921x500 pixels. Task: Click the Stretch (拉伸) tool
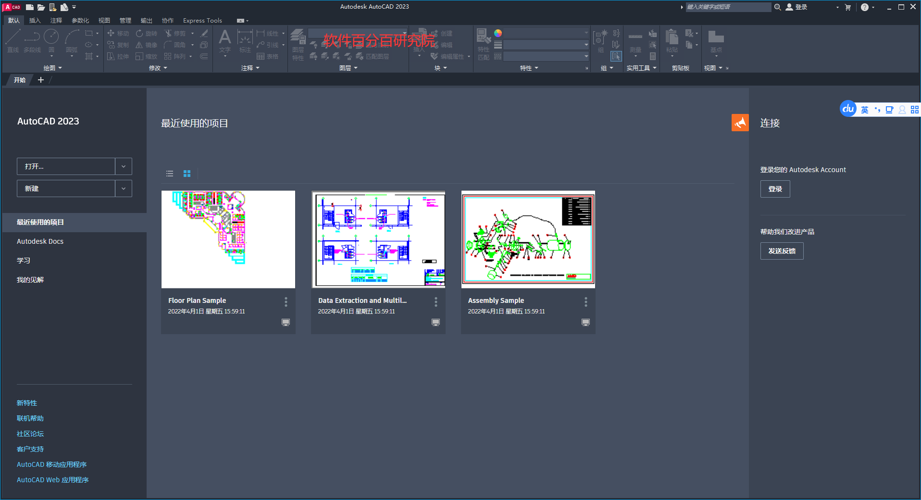pos(118,56)
